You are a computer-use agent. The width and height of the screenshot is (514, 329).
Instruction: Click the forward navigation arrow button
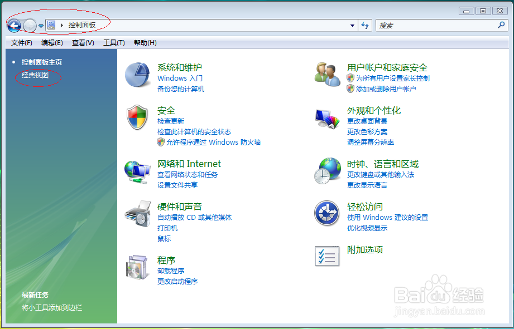(x=30, y=26)
